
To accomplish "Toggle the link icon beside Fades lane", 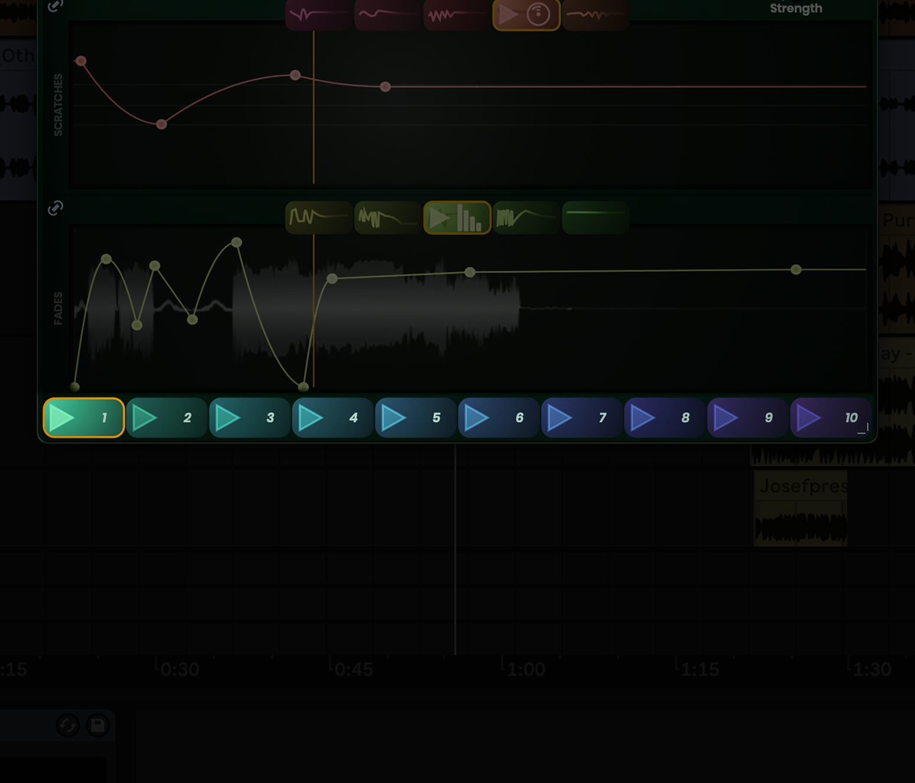I will (55, 208).
